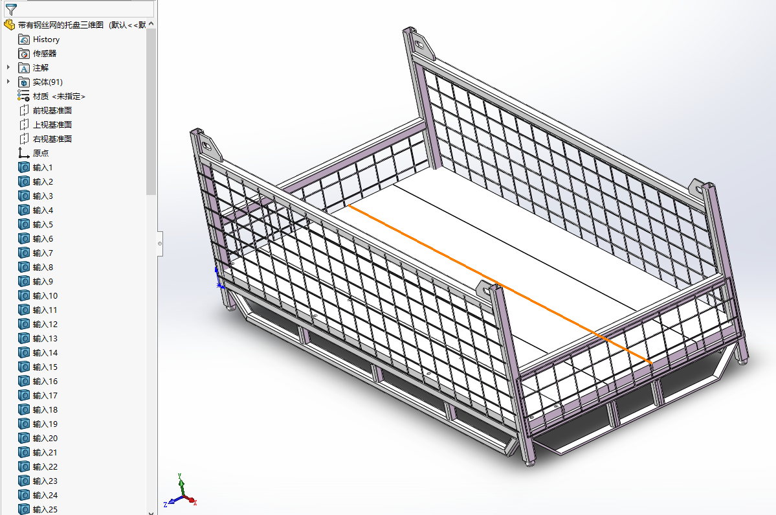This screenshot has width=776, height=515.
Task: Select the 输入16 feature label
Action: click(45, 382)
